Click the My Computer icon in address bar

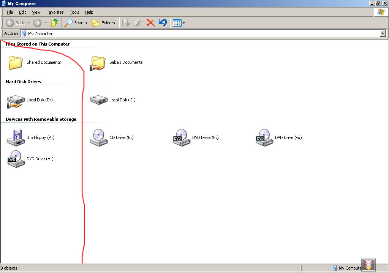coord(24,33)
